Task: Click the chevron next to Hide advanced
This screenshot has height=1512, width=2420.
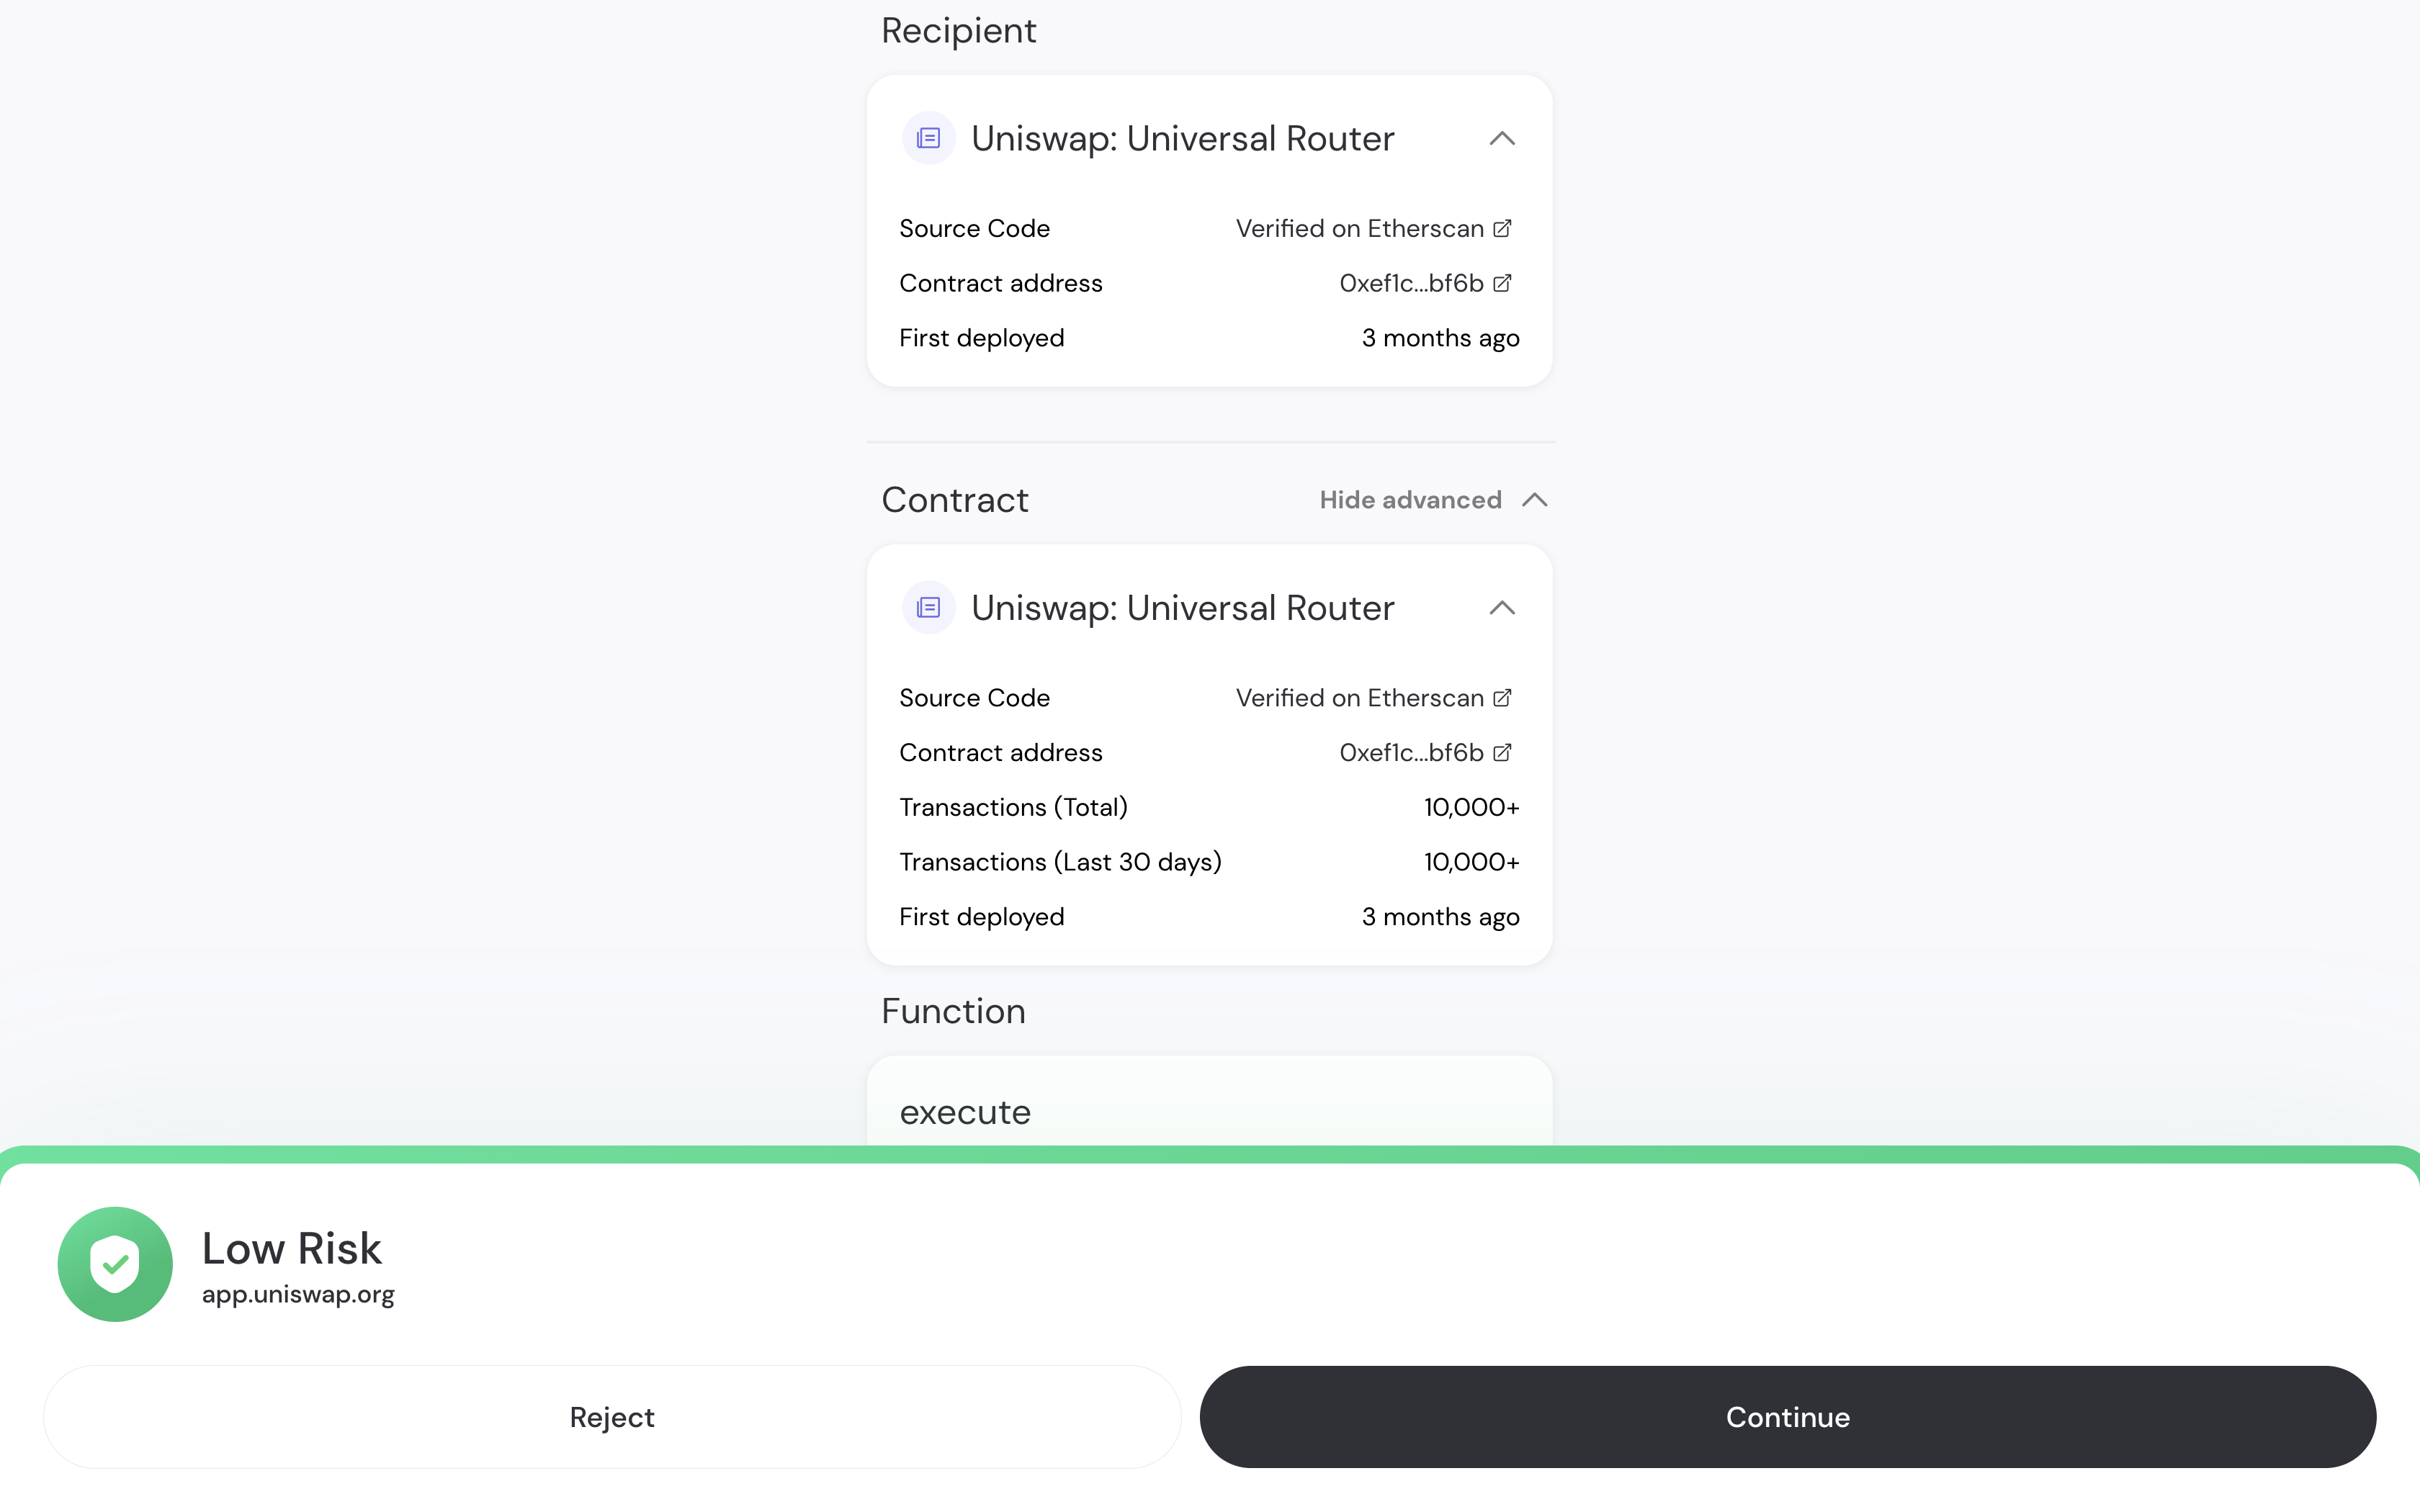Action: pos(1535,500)
